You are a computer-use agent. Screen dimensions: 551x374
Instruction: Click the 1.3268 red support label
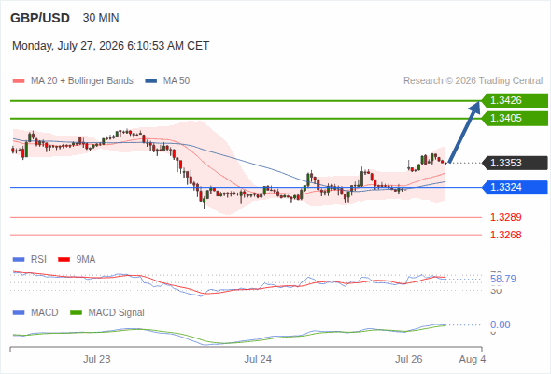pyautogui.click(x=506, y=235)
